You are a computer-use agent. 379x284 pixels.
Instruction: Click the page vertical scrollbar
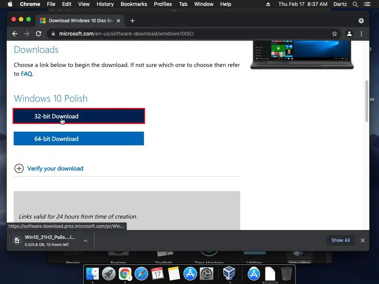[x=367, y=101]
